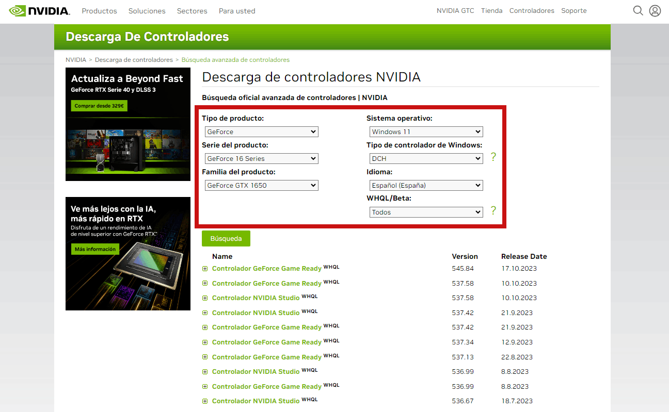Click release date 18.7.2023

click(x=517, y=401)
